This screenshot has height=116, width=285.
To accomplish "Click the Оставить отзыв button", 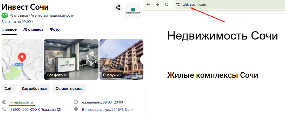I will tap(69, 89).
